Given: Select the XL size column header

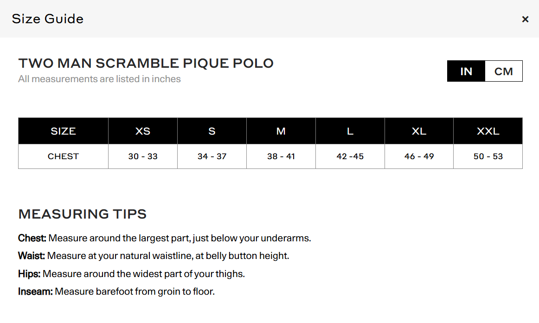Looking at the screenshot, I should [419, 131].
